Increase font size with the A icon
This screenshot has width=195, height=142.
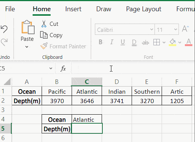[186, 29]
